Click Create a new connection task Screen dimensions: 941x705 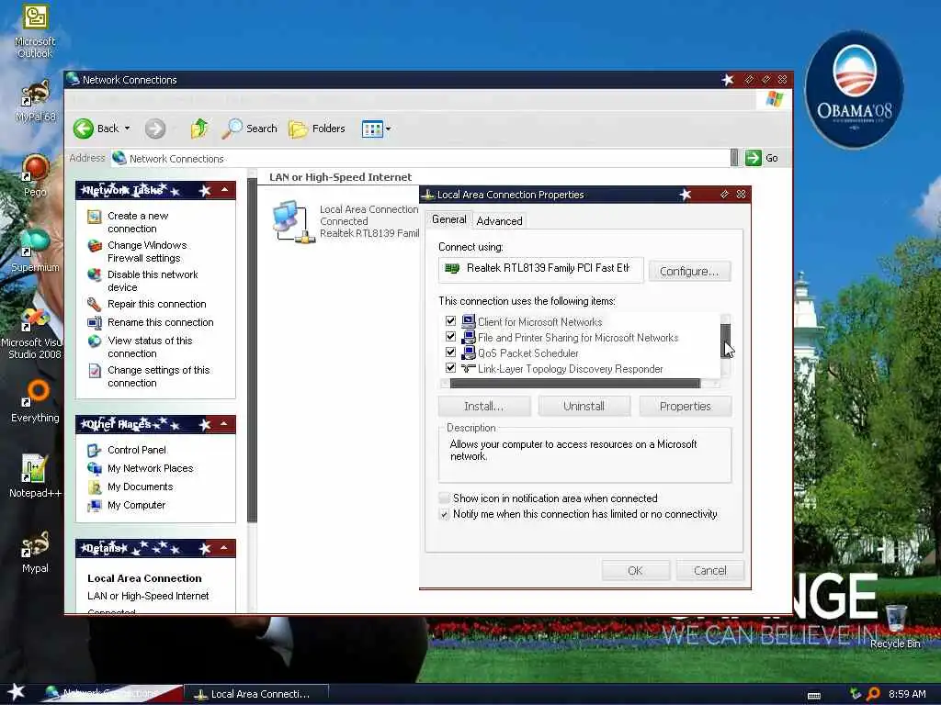(x=138, y=222)
